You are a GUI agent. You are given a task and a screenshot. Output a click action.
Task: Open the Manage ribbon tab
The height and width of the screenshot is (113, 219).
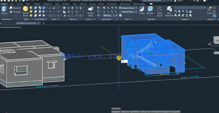point(83,4)
